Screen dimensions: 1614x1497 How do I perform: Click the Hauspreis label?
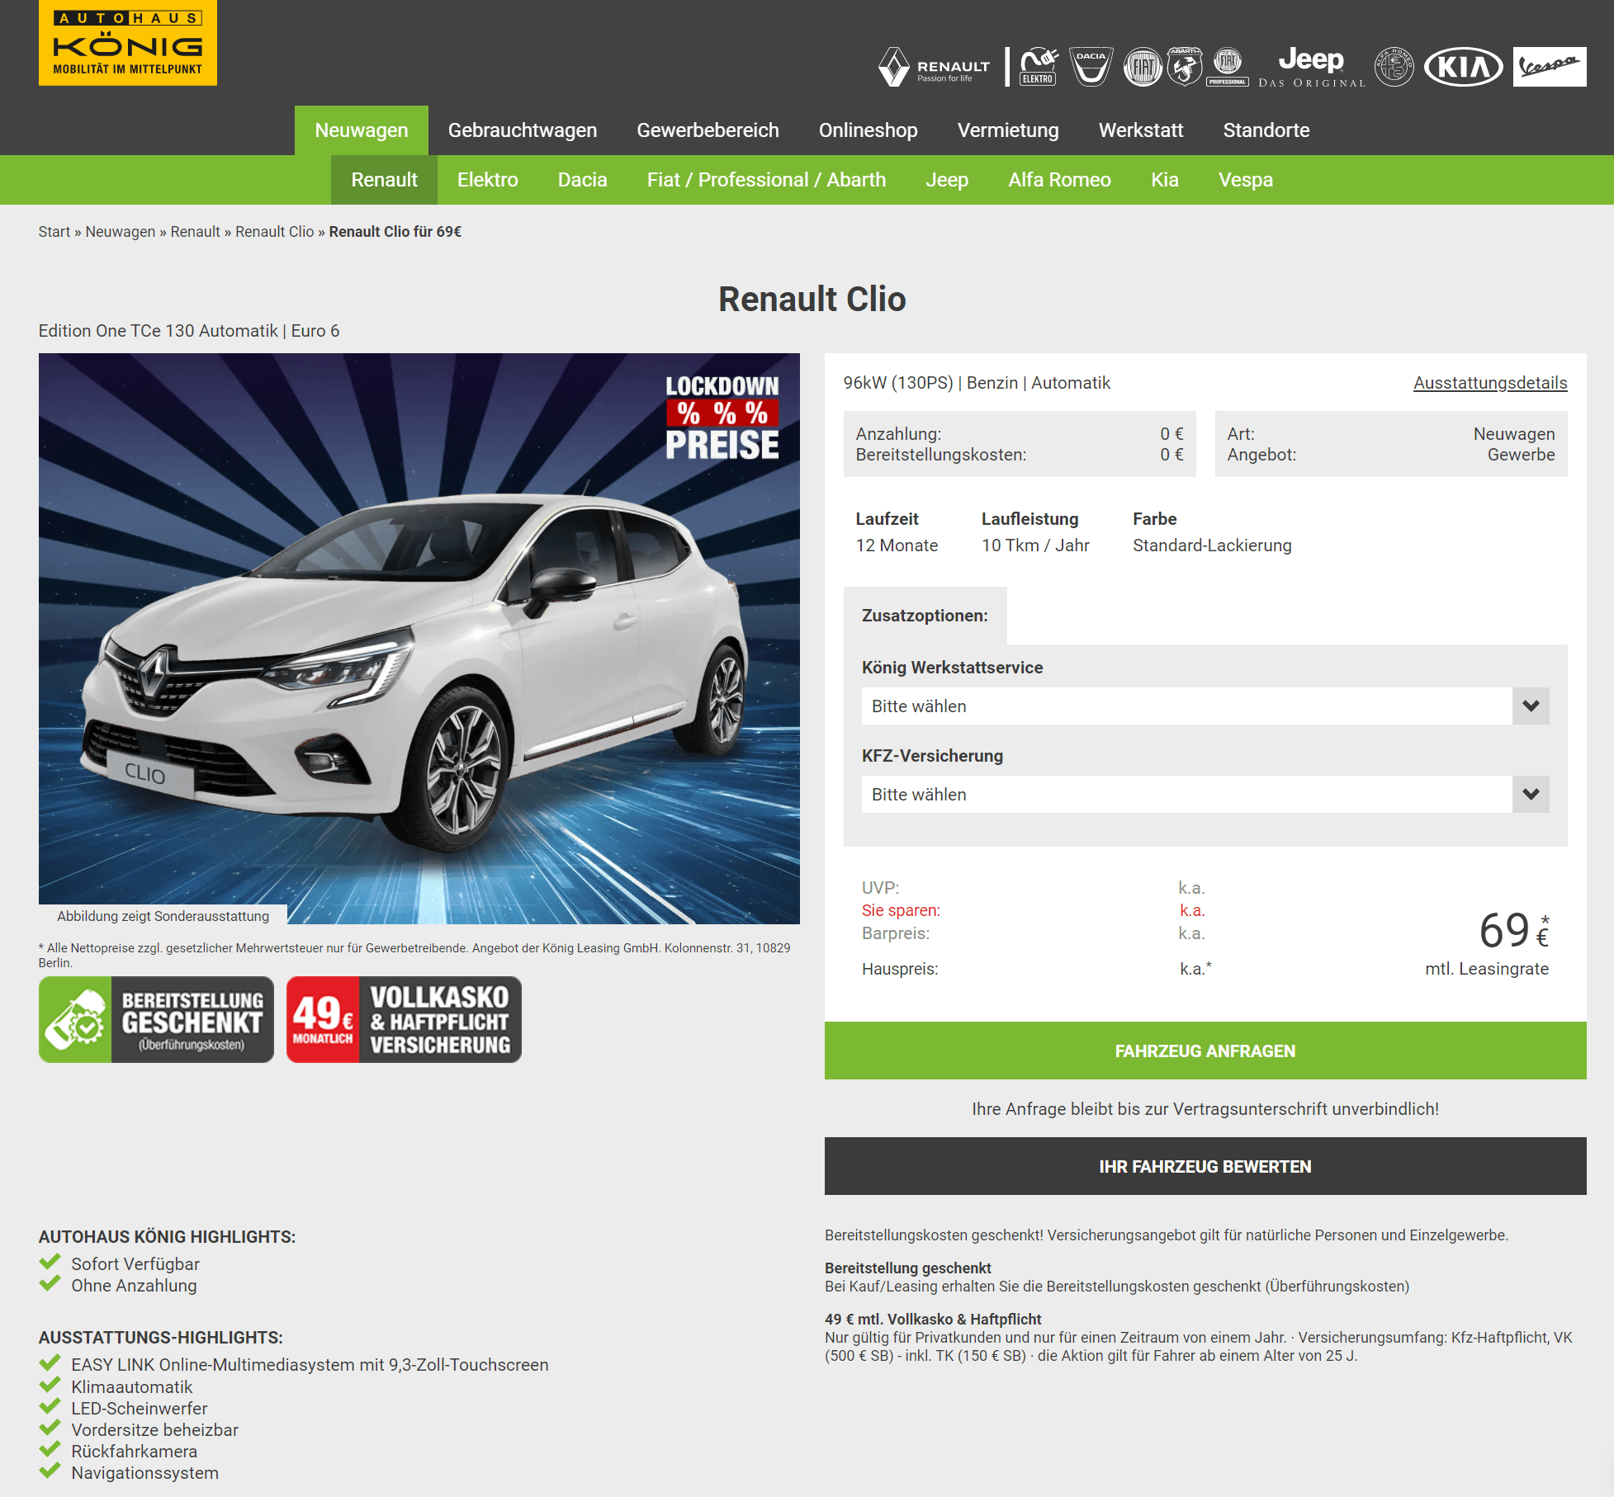click(x=900, y=969)
